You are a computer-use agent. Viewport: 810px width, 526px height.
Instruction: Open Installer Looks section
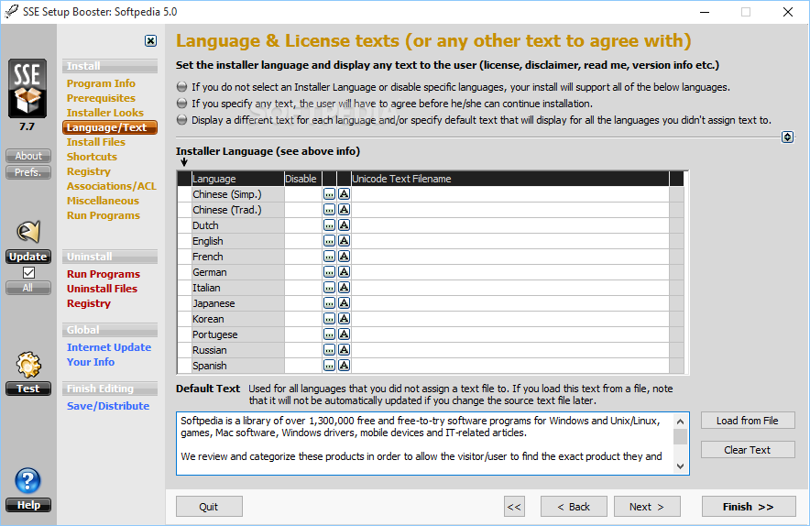coord(104,112)
